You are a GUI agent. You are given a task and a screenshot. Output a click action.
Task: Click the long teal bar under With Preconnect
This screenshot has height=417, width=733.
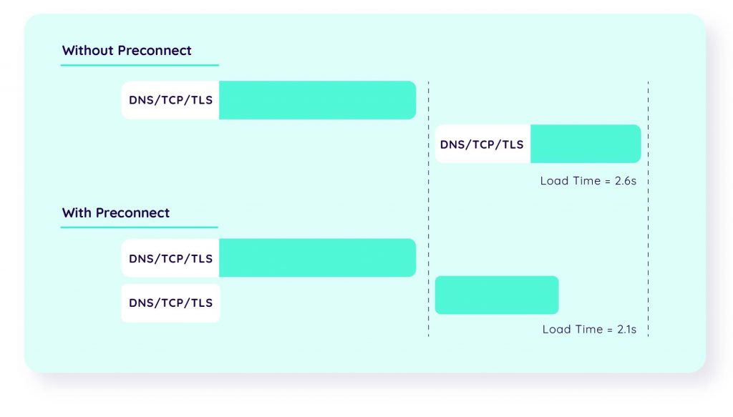[x=317, y=258]
